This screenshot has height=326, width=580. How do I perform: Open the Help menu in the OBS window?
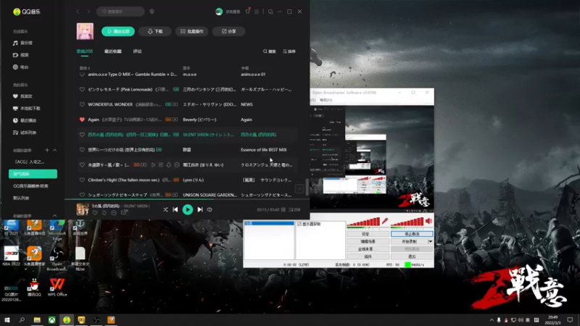pyautogui.click(x=326, y=100)
